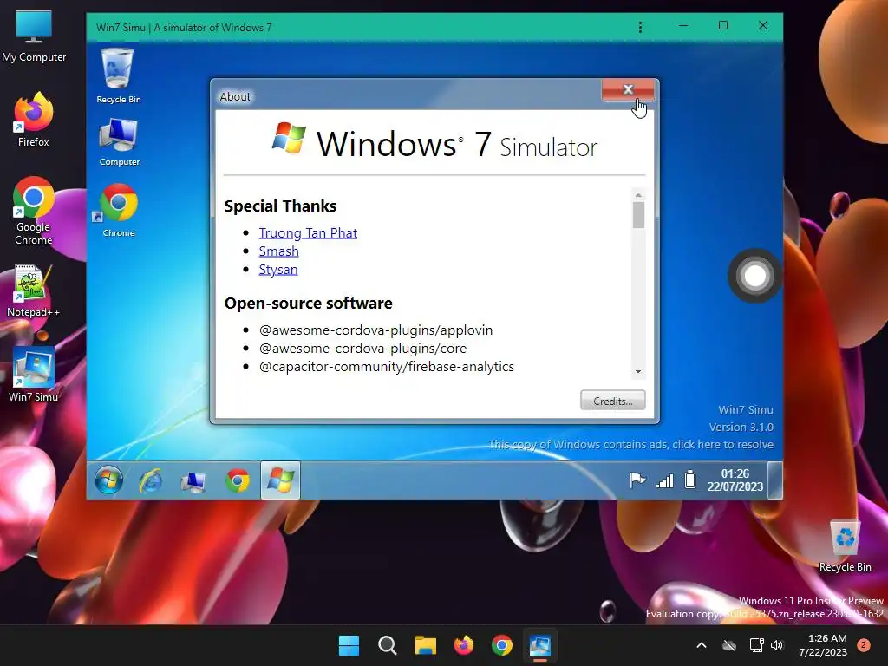This screenshot has width=888, height=666.
Task: Open Windows 11 Start button
Action: pos(349,645)
